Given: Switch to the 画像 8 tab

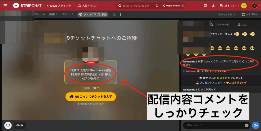Looking at the screenshot, I should (53, 14).
